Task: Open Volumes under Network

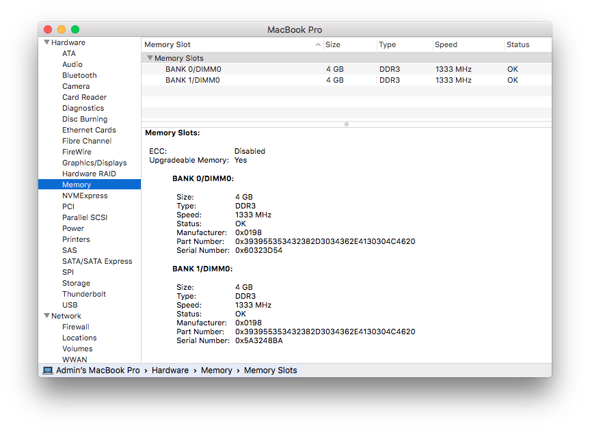Action: coord(77,349)
